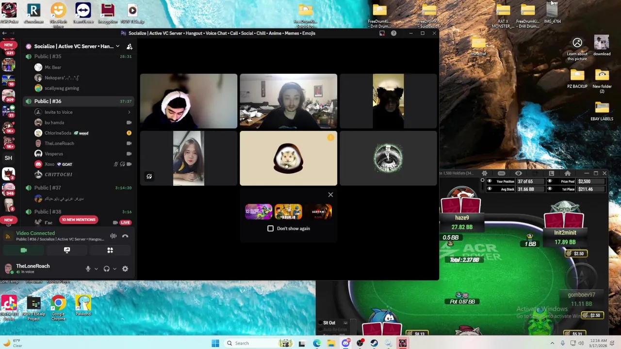Open Discord help question mark icon
The width and height of the screenshot is (621, 349).
393,33
